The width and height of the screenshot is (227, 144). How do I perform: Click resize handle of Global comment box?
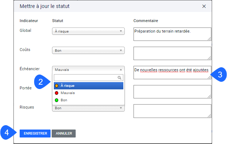209,39
